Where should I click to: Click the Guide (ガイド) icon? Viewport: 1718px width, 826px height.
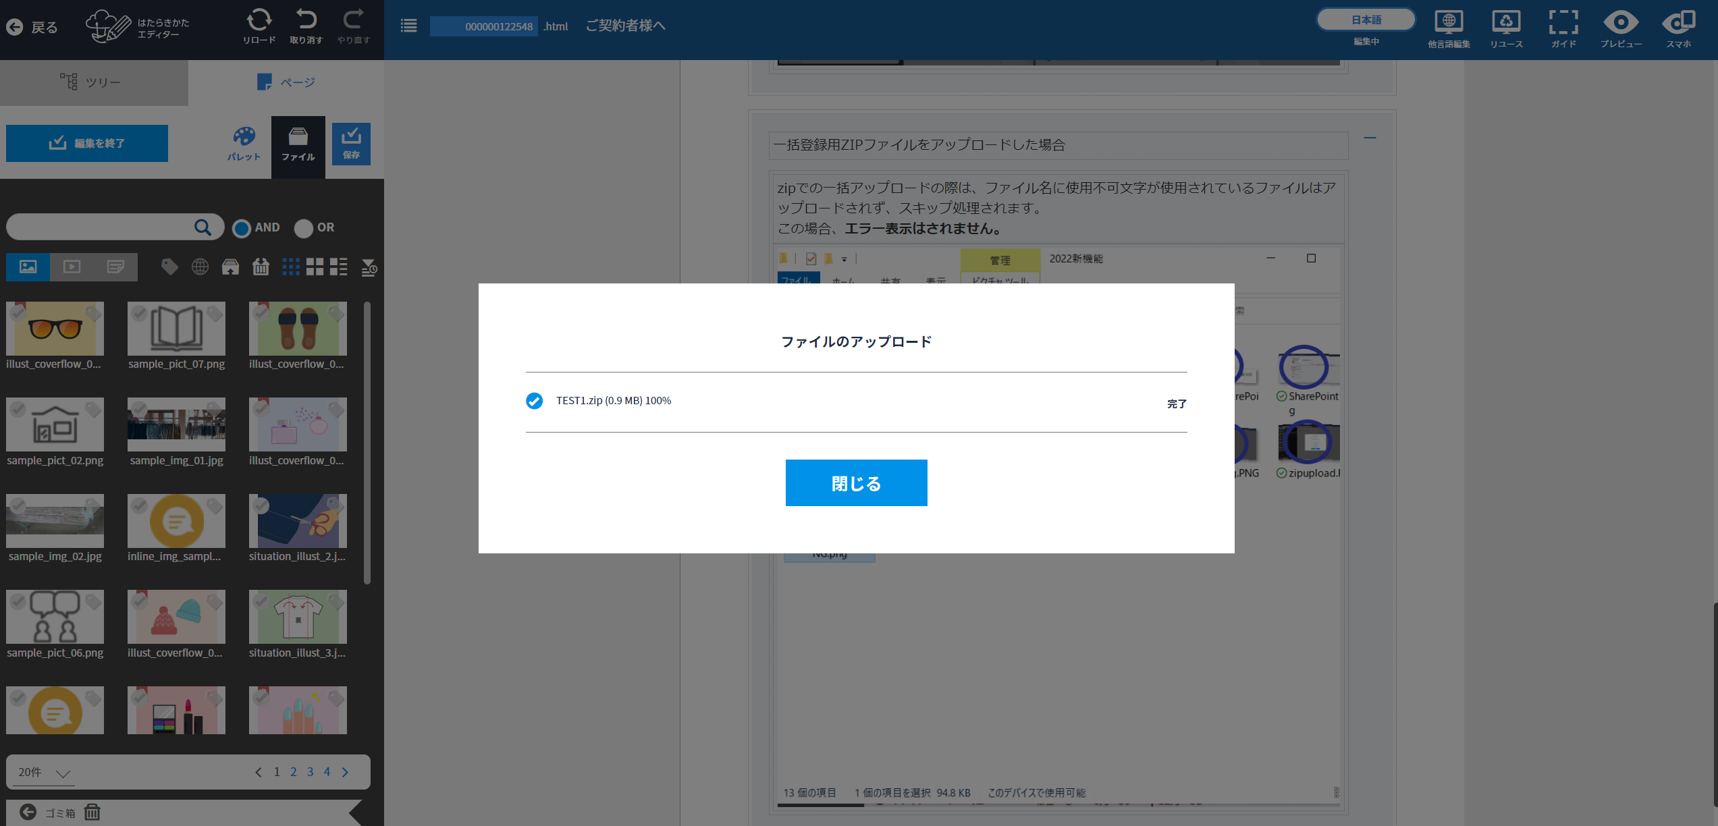[x=1563, y=24]
